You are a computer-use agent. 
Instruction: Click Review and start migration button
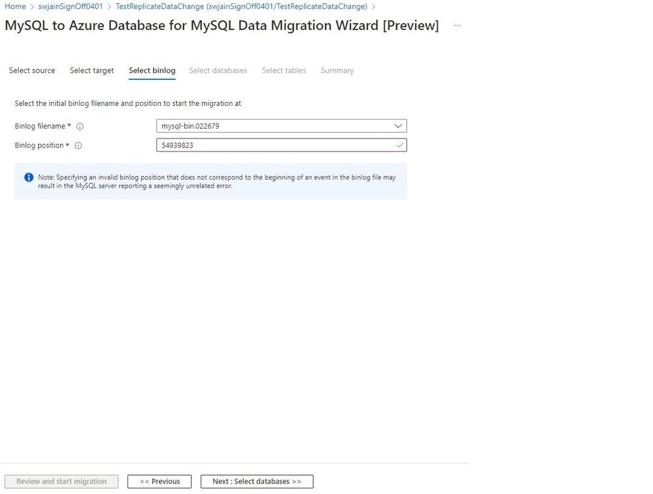(61, 482)
